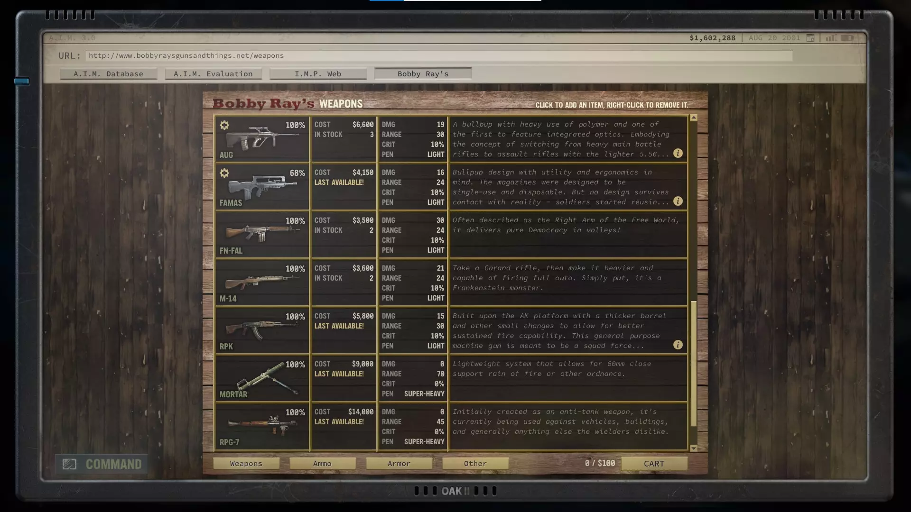Image resolution: width=911 pixels, height=512 pixels.
Task: Click the calendar icon beside date
Action: (810, 38)
